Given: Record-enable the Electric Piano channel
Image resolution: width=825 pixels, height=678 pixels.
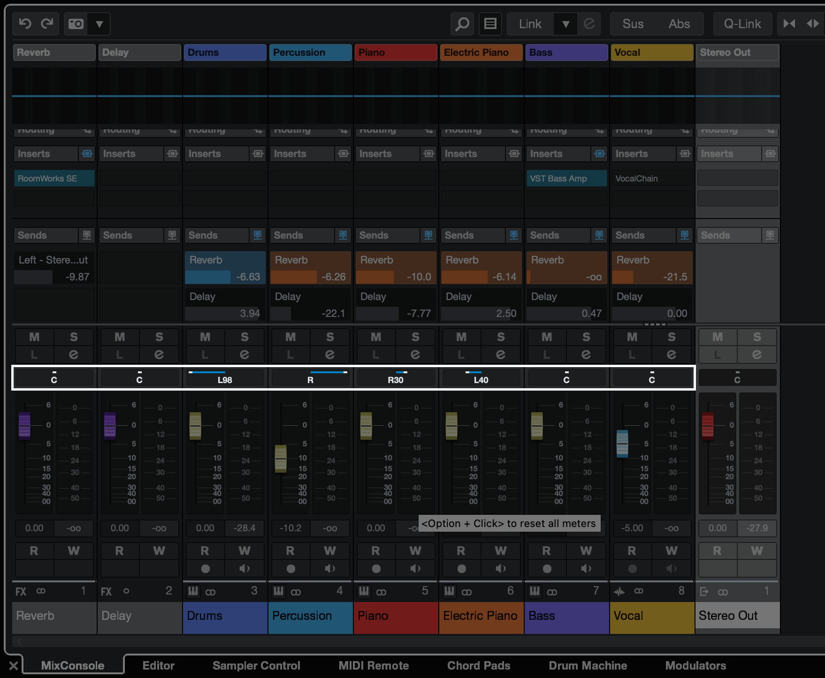Looking at the screenshot, I should (x=461, y=568).
